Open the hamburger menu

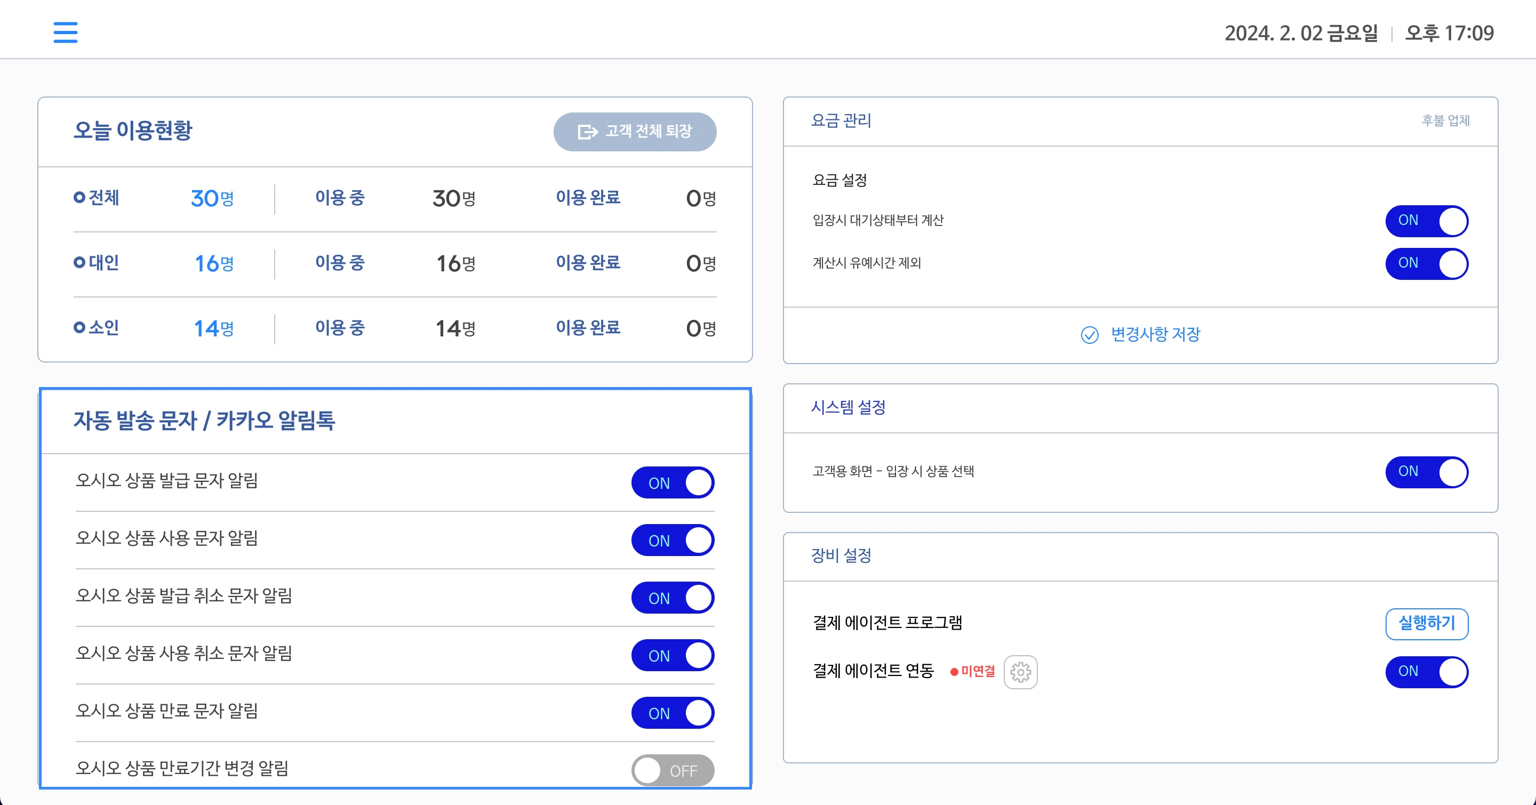point(66,32)
